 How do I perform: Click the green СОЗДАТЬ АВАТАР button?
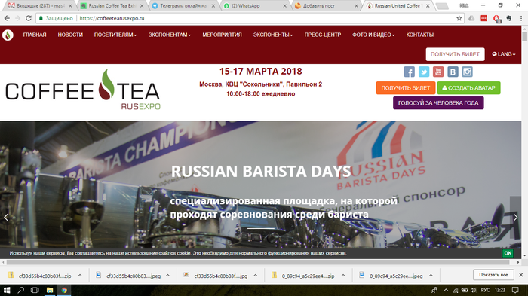(468, 88)
